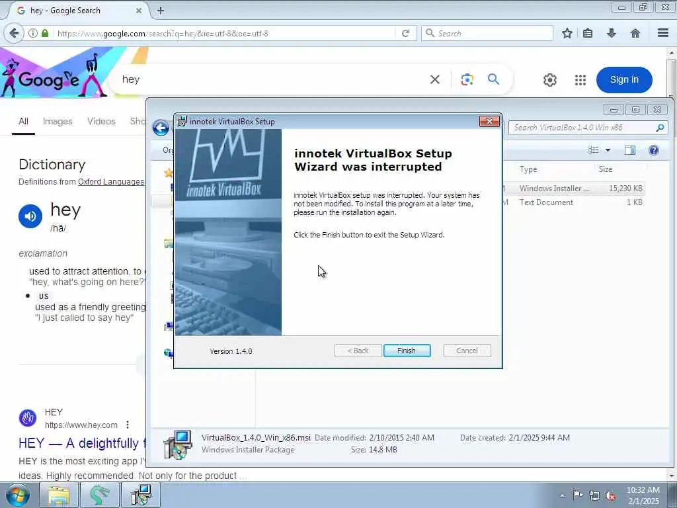The height and width of the screenshot is (508, 677).
Task: Open Google quick settings gear
Action: click(x=549, y=80)
